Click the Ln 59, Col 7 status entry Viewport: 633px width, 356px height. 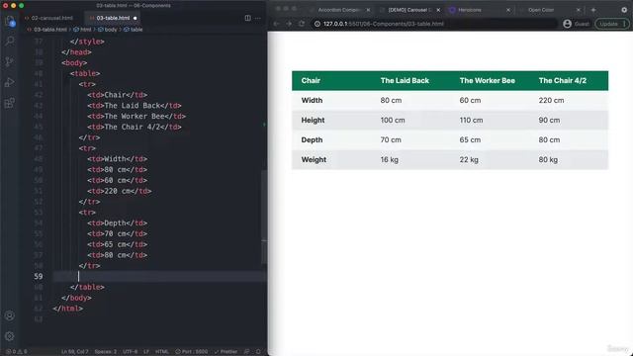pyautogui.click(x=75, y=352)
